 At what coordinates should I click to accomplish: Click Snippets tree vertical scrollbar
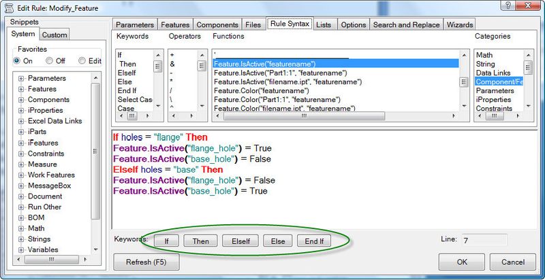pos(95,151)
